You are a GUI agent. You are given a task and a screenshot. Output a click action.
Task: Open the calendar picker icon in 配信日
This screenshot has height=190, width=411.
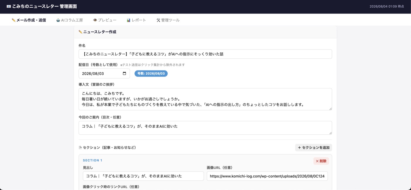(124, 74)
